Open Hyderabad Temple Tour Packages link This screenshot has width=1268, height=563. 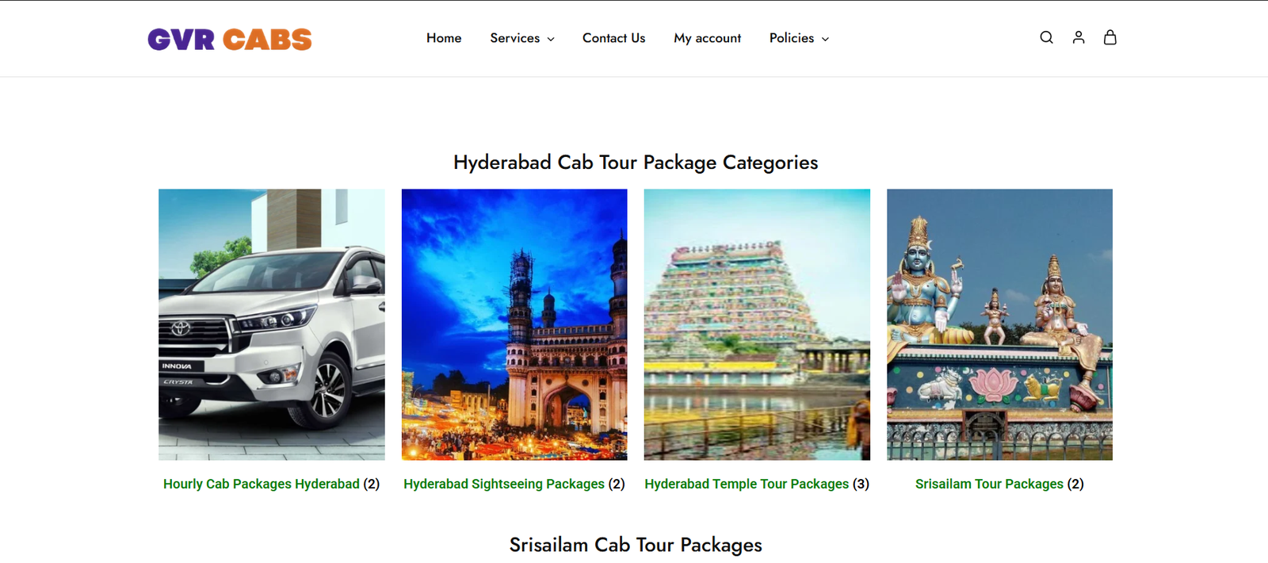point(747,484)
